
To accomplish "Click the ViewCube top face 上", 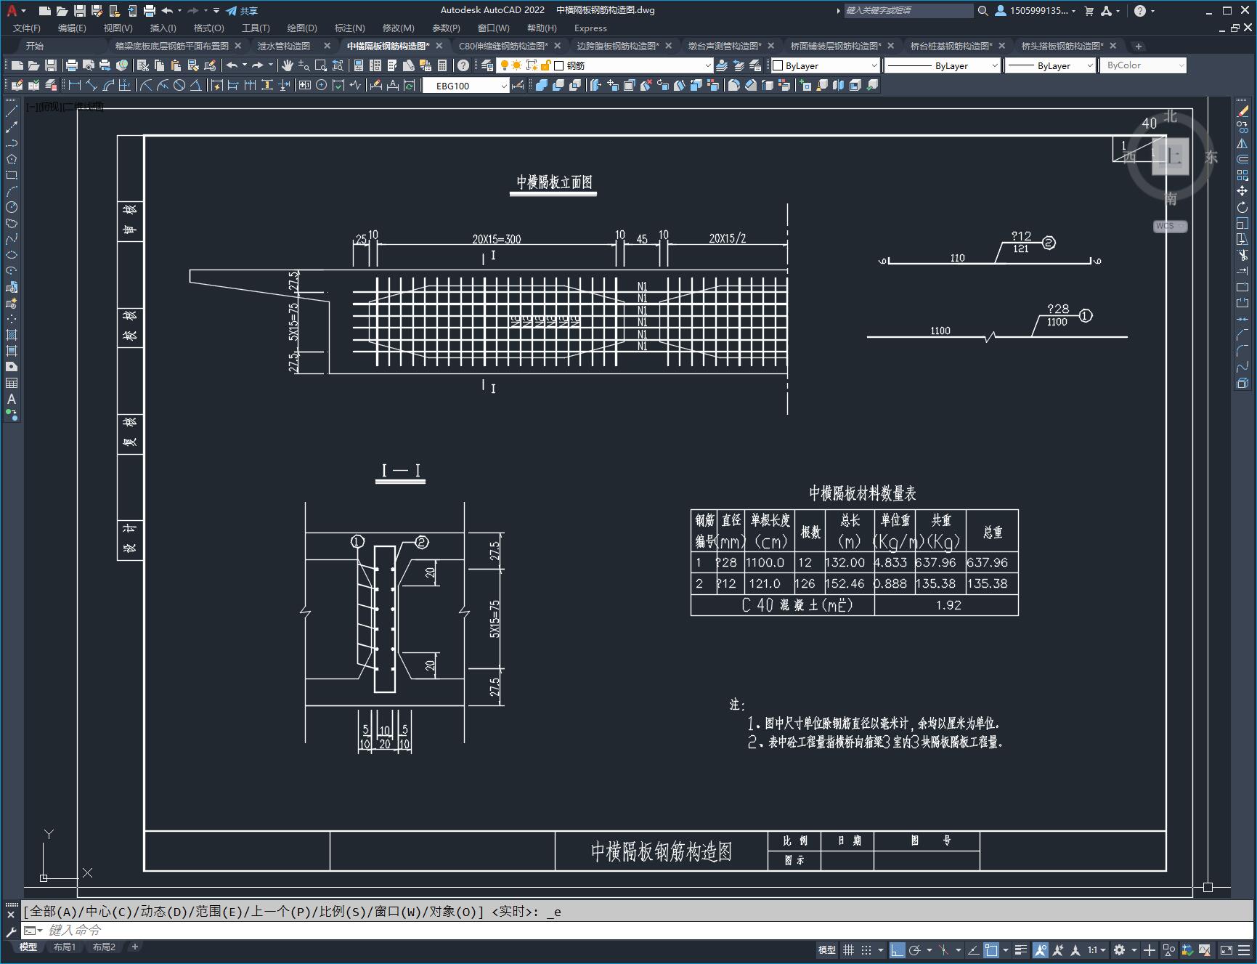I will tap(1171, 155).
